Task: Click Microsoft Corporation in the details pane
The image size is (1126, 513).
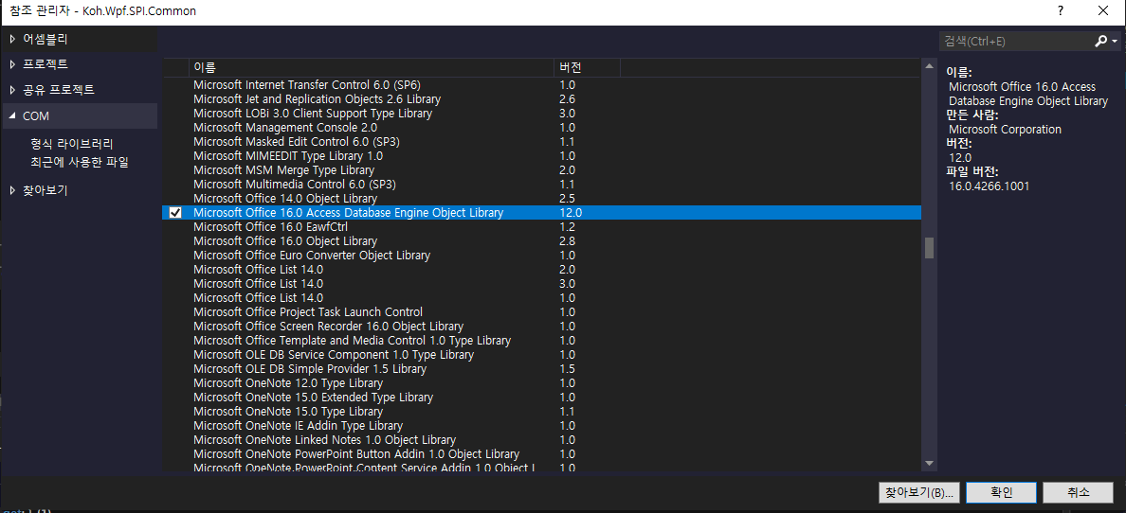Action: tap(1005, 129)
